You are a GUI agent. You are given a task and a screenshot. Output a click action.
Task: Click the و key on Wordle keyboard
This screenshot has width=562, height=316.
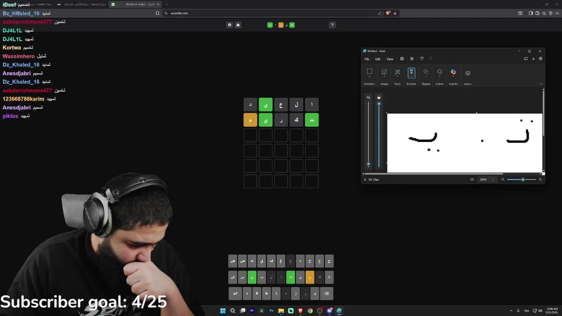314,294
